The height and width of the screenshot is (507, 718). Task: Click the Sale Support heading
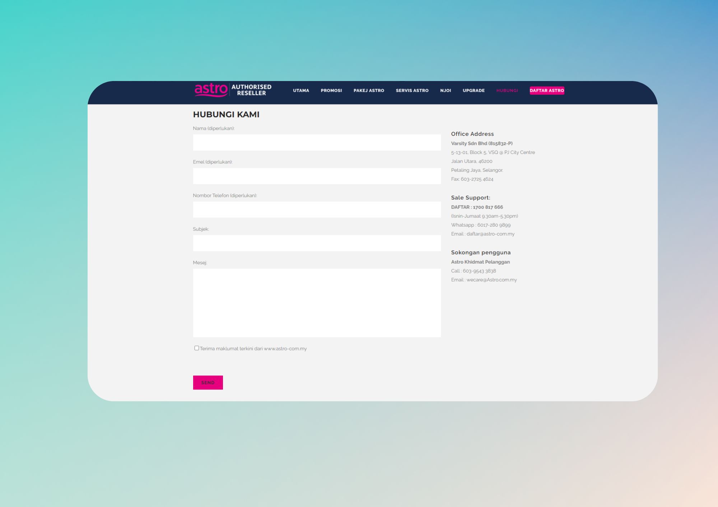pos(471,198)
